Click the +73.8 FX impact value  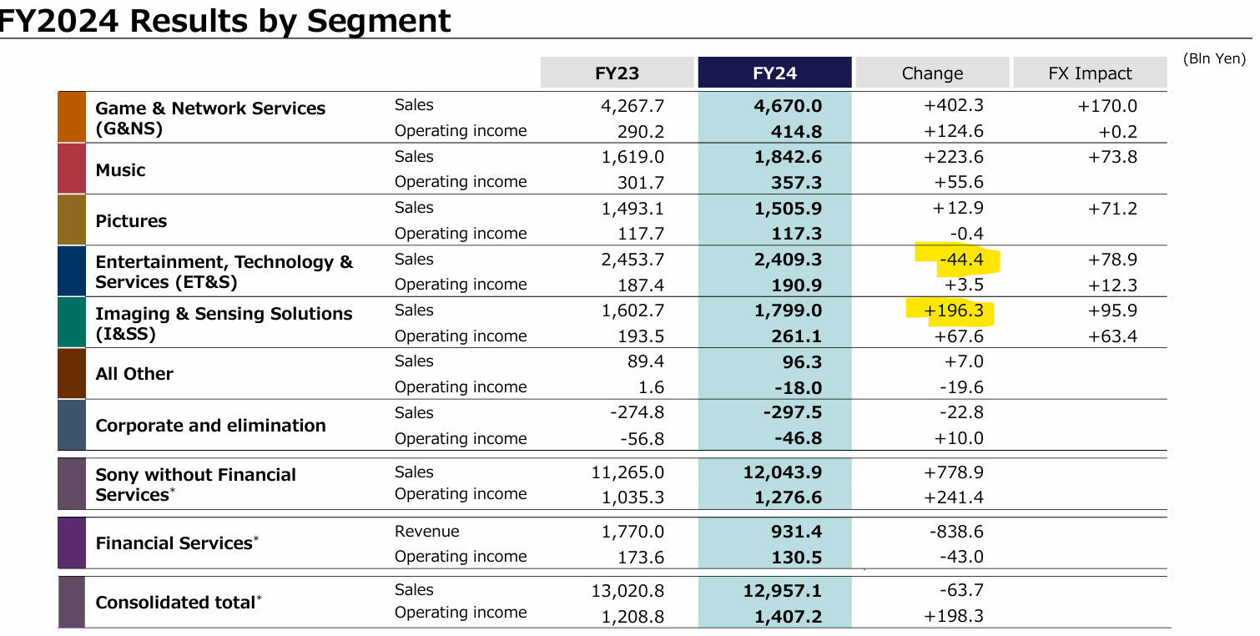(x=1112, y=157)
